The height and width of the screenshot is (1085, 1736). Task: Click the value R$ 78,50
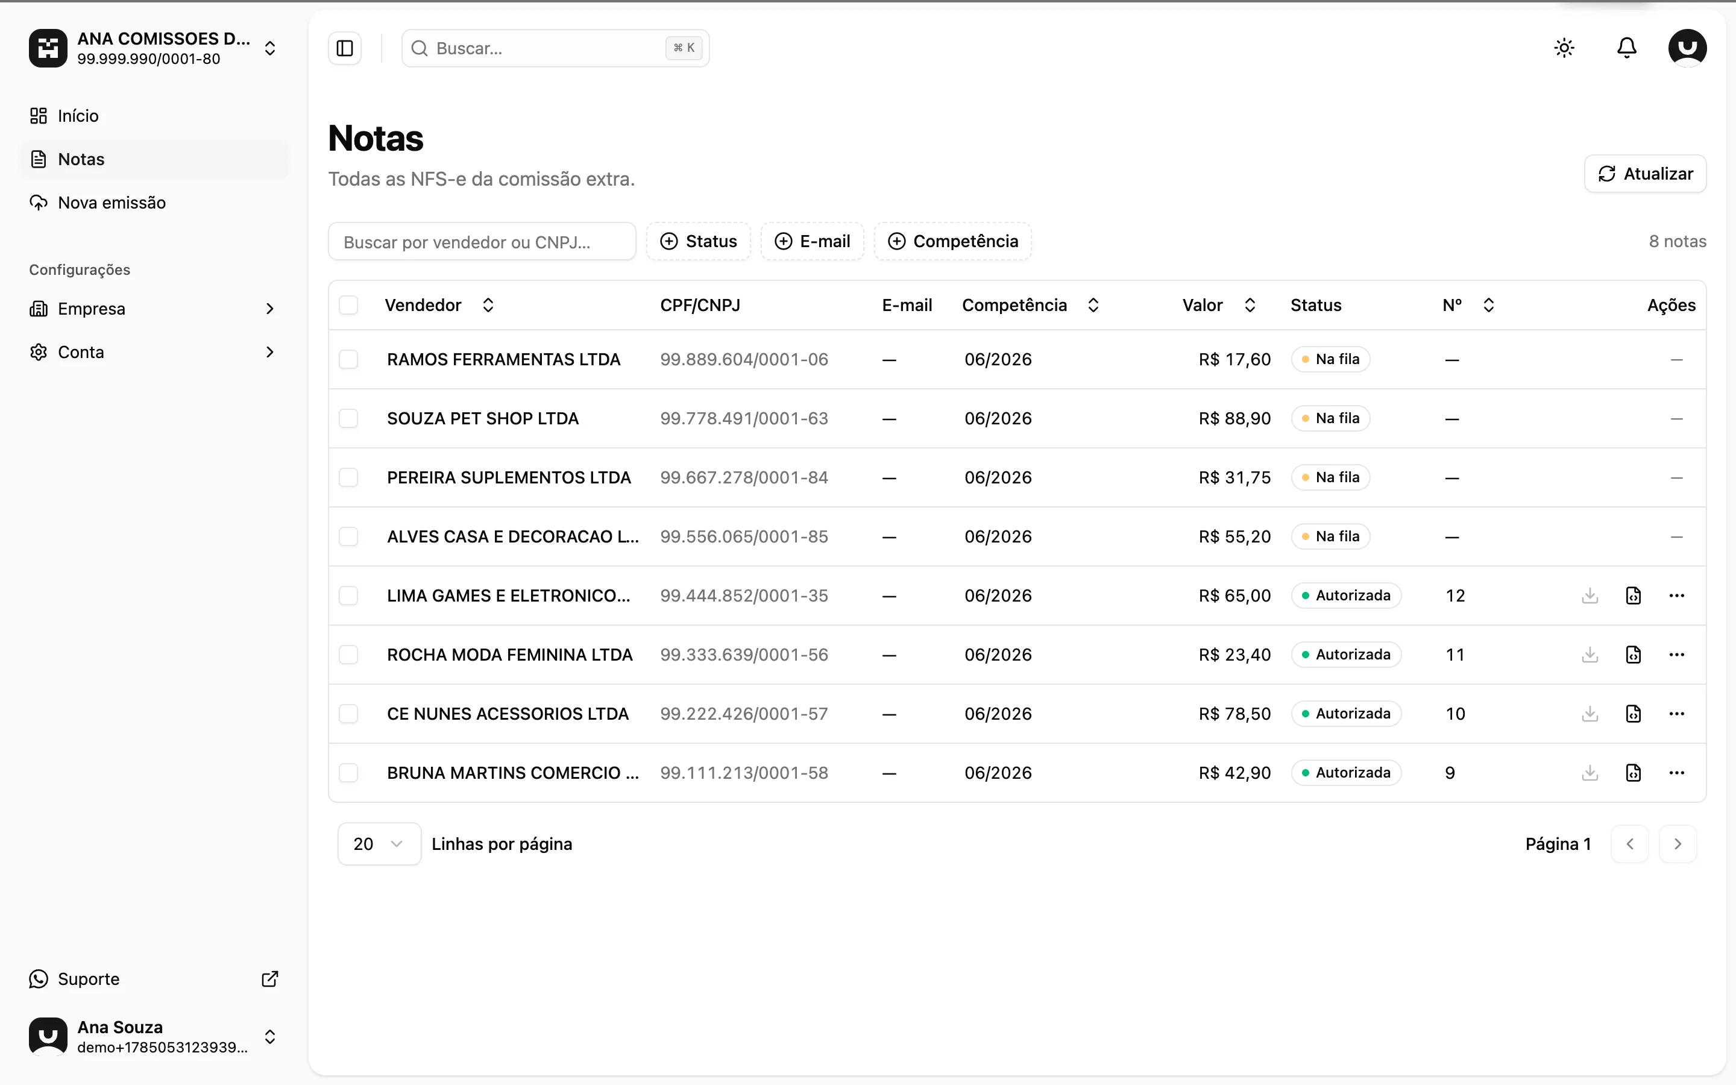[1234, 714]
